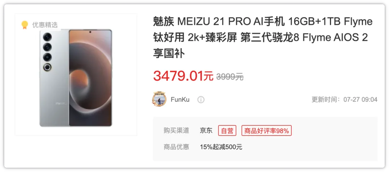Open the FunKu username link

click(x=180, y=100)
